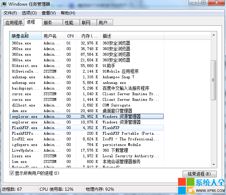Select the 91DeviceSe... process
226x195 pixels.
(87, 71)
